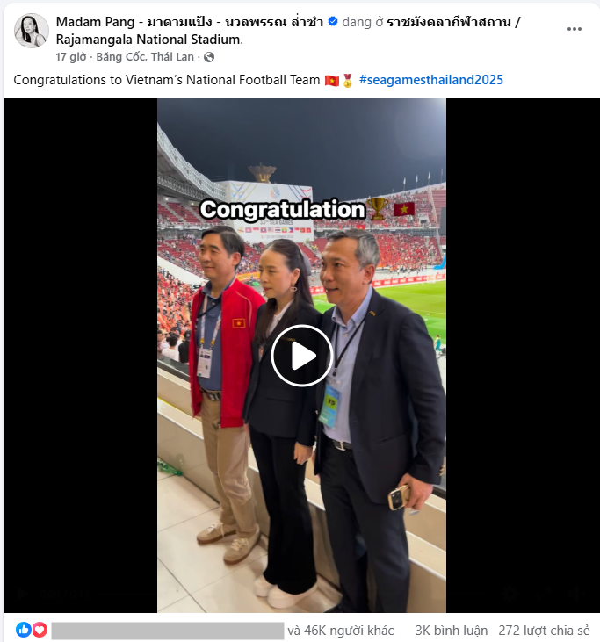Click the '17 giờ' post timestamp
This screenshot has width=600, height=642.
click(71, 57)
